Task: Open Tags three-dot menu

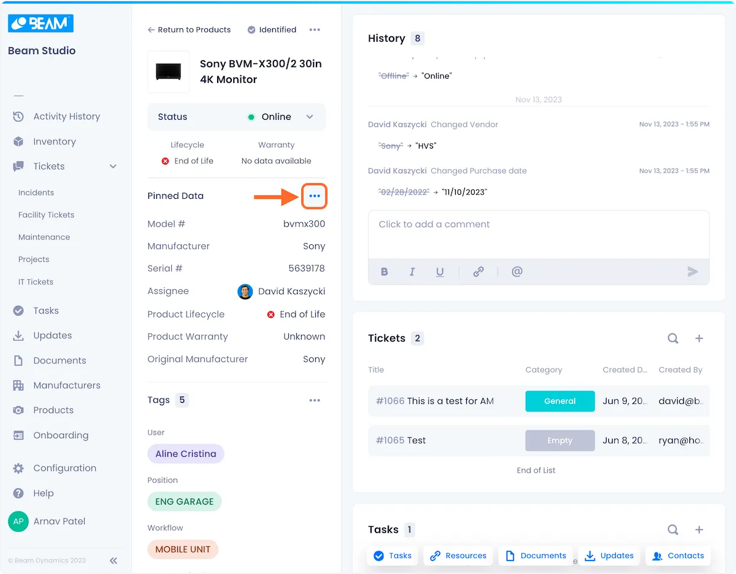Action: (x=315, y=400)
